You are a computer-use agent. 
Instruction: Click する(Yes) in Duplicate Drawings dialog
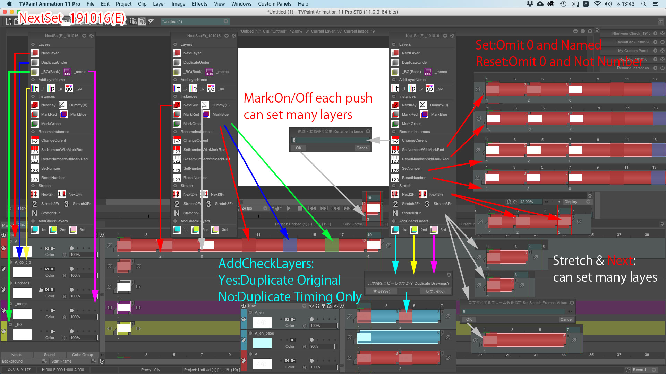[382, 291]
